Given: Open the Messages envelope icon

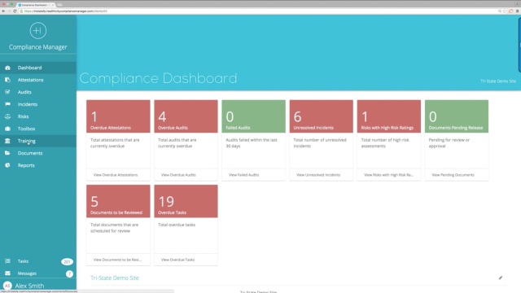Looking at the screenshot, I should pos(7,273).
